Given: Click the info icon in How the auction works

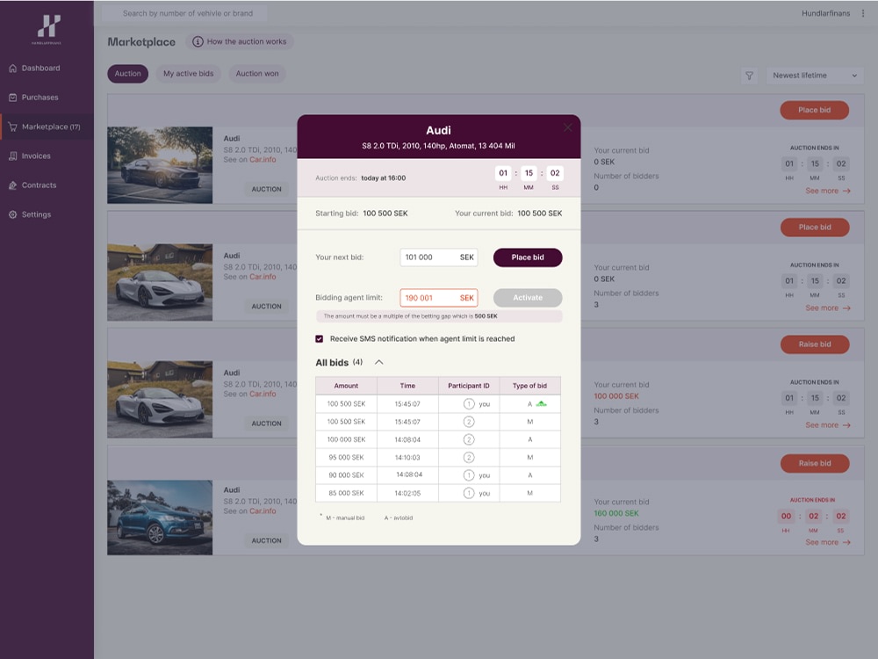Looking at the screenshot, I should (198, 41).
